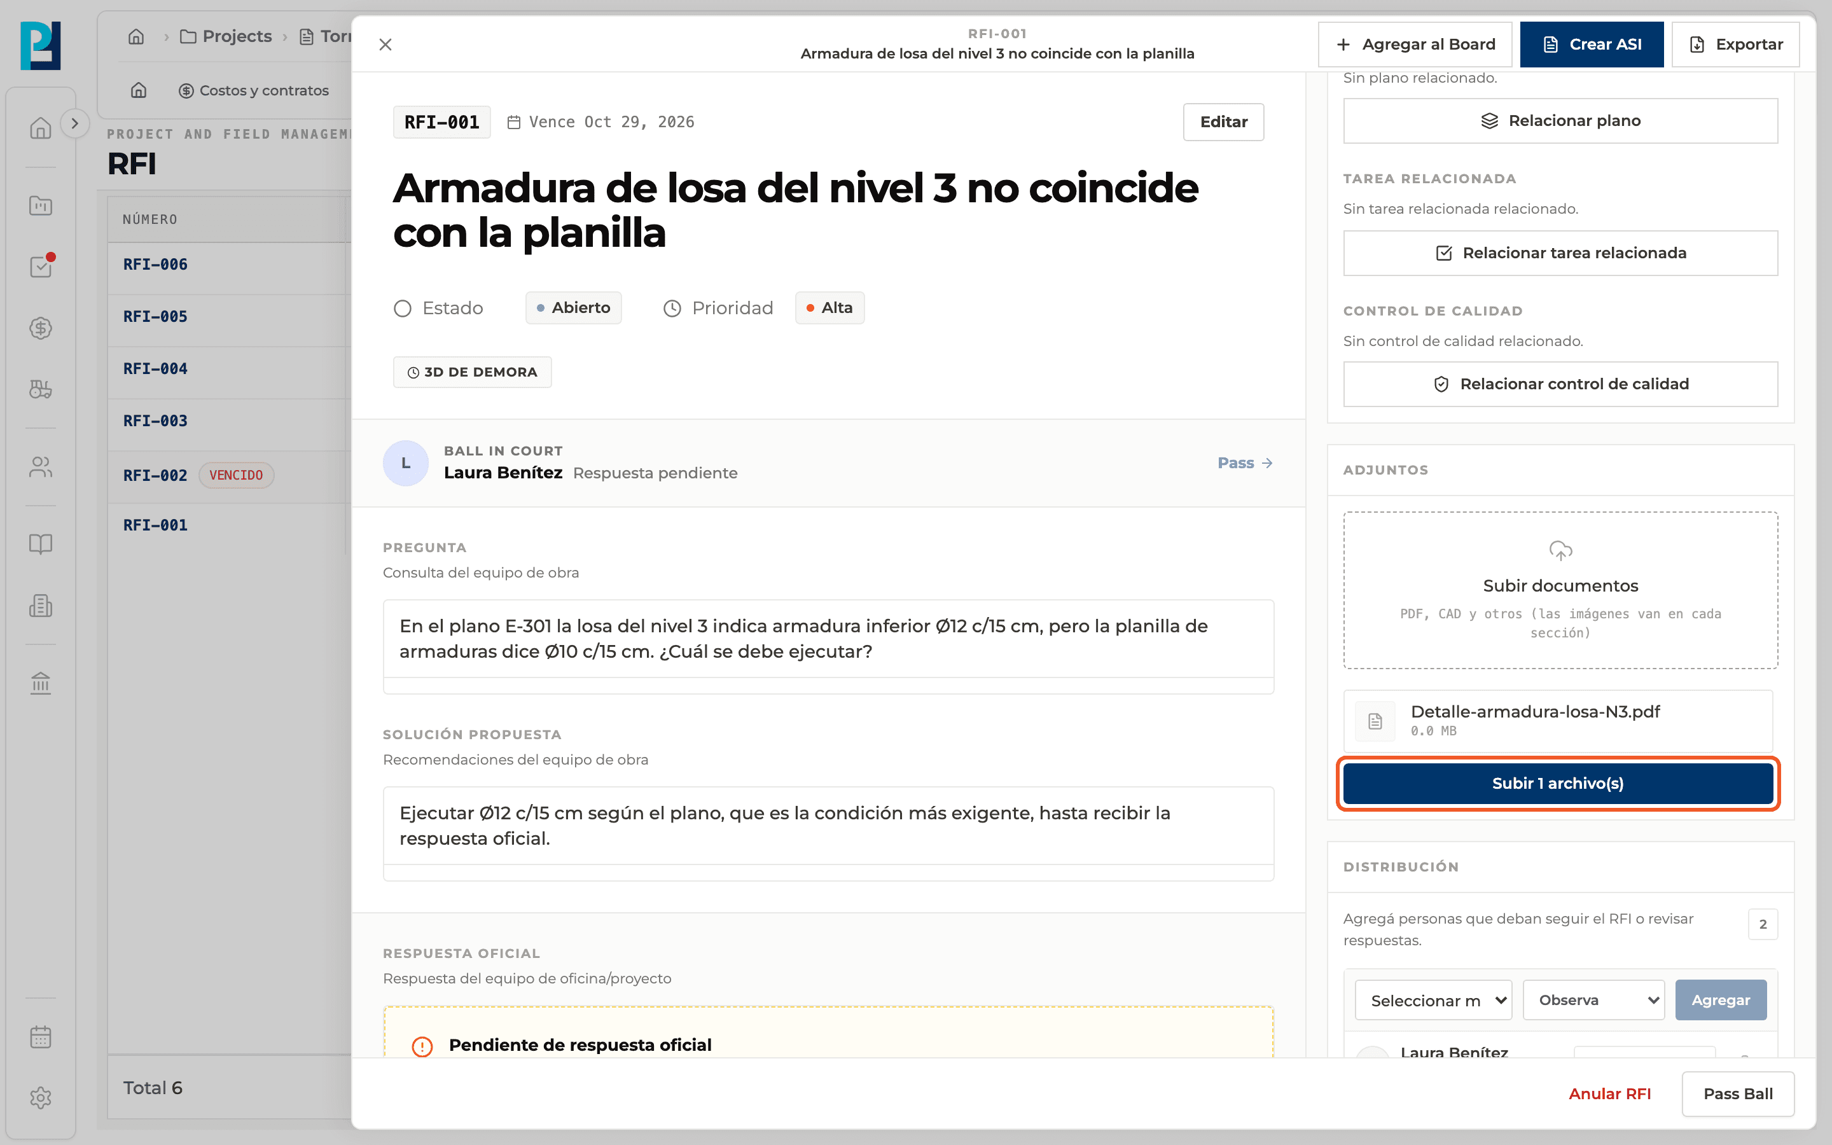Open the people team icon in sidebar
1832x1145 pixels.
point(41,468)
